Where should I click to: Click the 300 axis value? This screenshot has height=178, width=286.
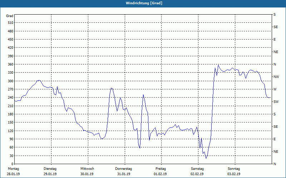tap(11, 81)
